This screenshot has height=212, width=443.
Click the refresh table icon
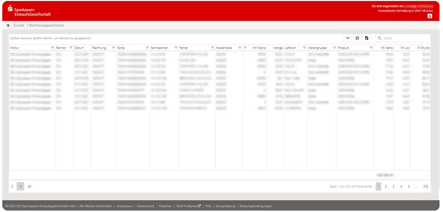(x=357, y=38)
